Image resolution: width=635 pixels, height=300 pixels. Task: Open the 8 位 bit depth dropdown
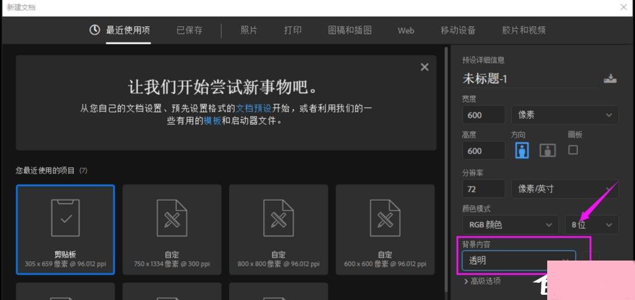coord(591,225)
